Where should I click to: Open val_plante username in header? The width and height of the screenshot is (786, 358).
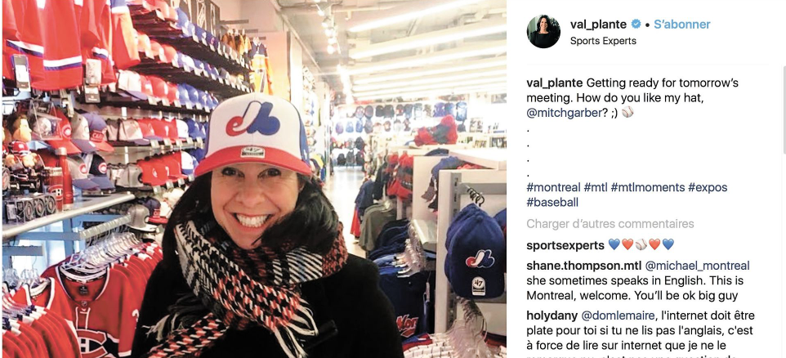coord(599,24)
